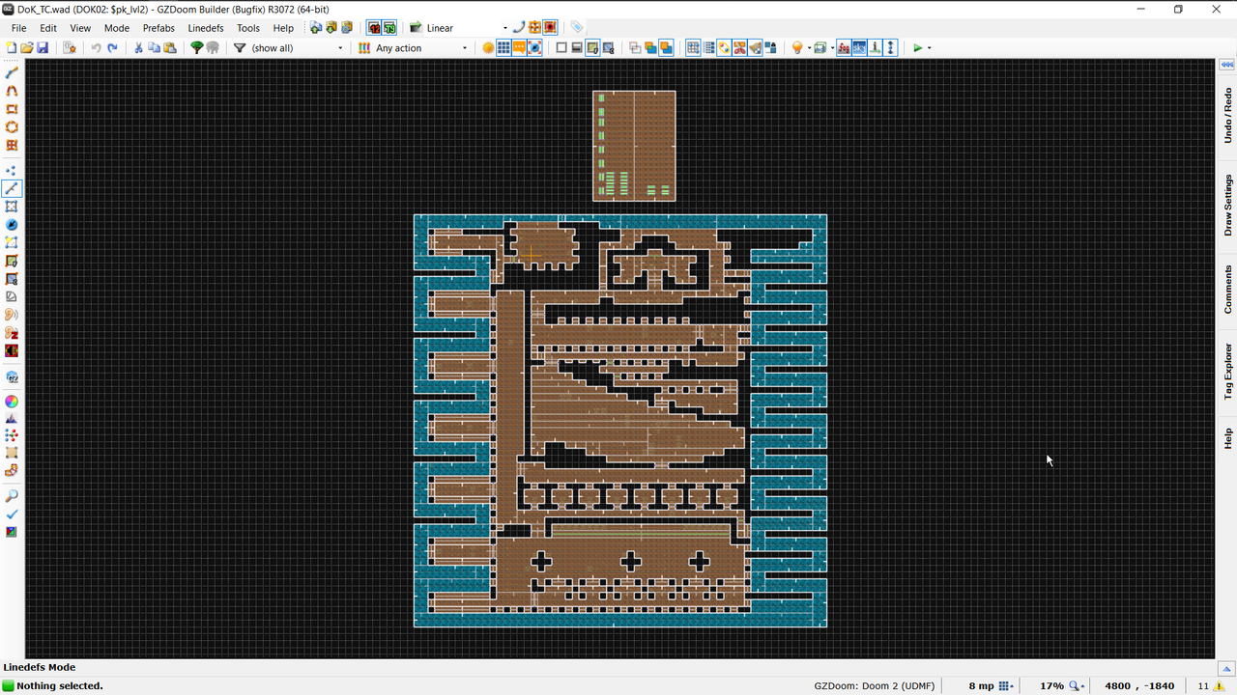Image resolution: width=1237 pixels, height=695 pixels.
Task: Open the Undo / Redo side tab
Action: pyautogui.click(x=1227, y=116)
